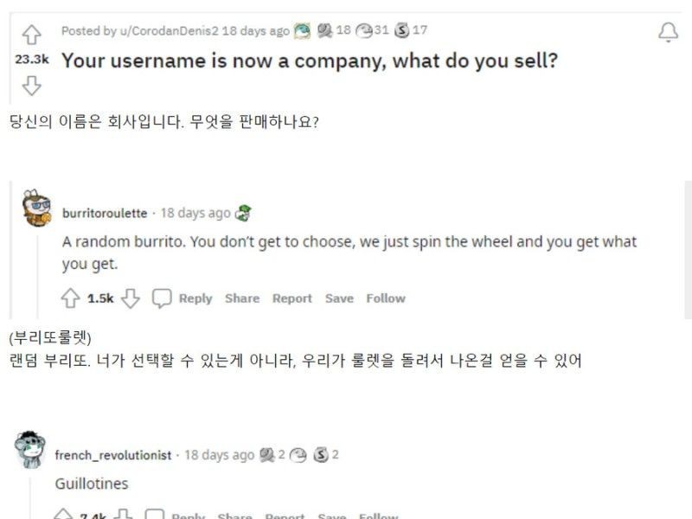Image resolution: width=692 pixels, height=519 pixels.
Task: Follow the post with the bell icon
Action: [x=669, y=33]
